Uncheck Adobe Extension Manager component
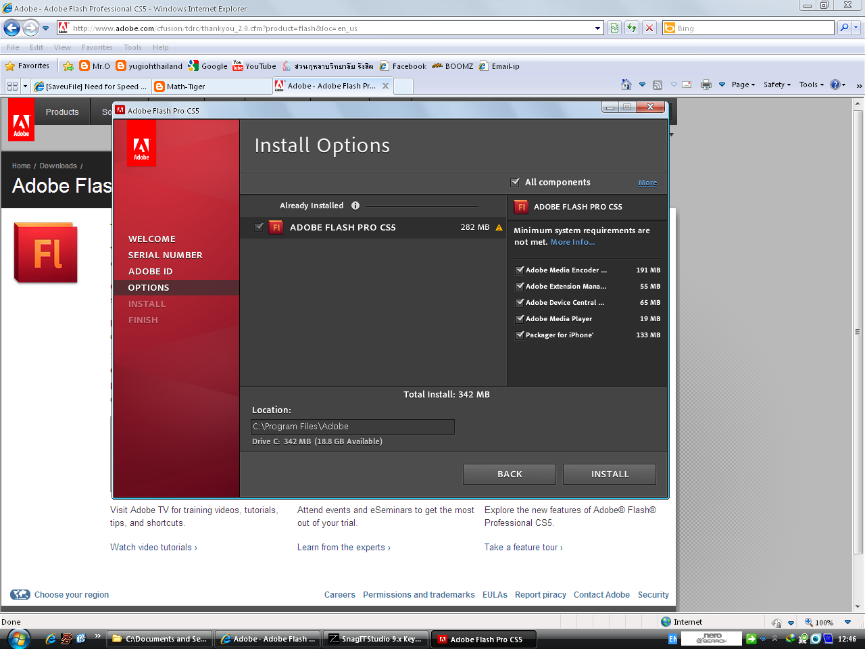This screenshot has height=649, width=865. click(x=520, y=286)
